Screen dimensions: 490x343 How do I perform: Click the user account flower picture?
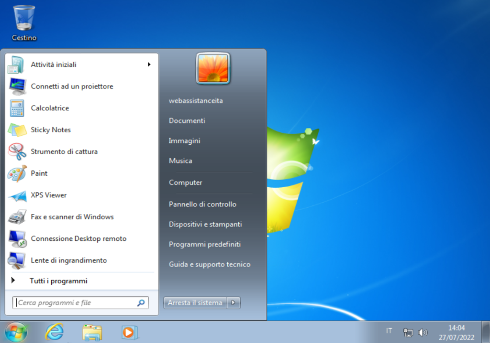coord(213,68)
